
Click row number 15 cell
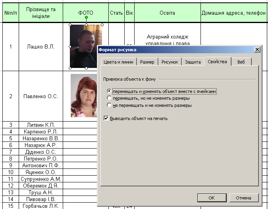point(11,206)
